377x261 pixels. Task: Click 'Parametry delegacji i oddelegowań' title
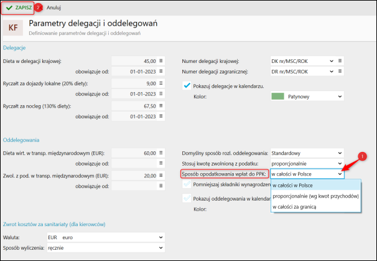(x=93, y=23)
